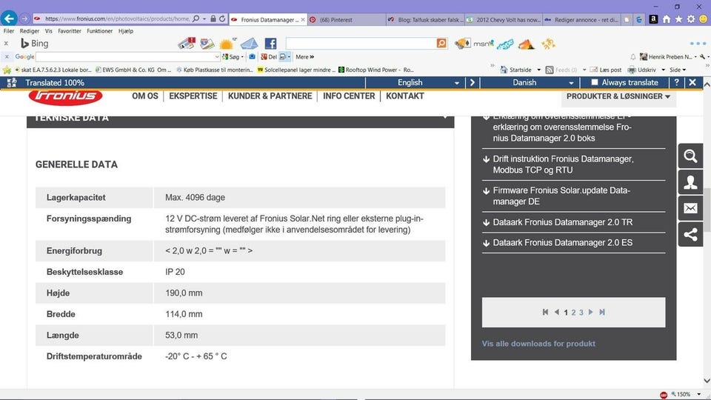Jump to last downloads page arrow
This screenshot has height=400, width=711.
601,312
